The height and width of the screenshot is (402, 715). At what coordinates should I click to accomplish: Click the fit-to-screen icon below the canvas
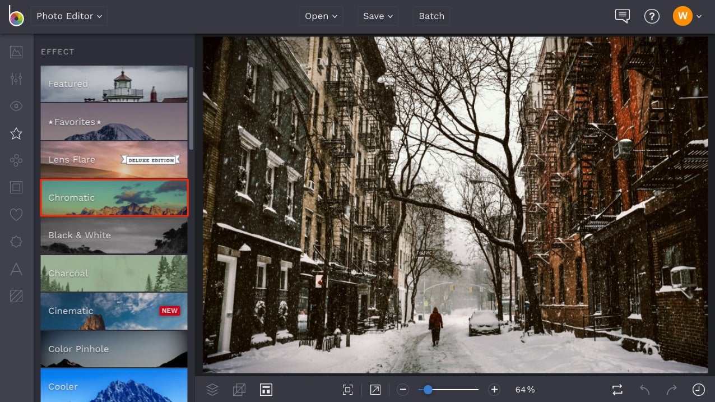[347, 389]
